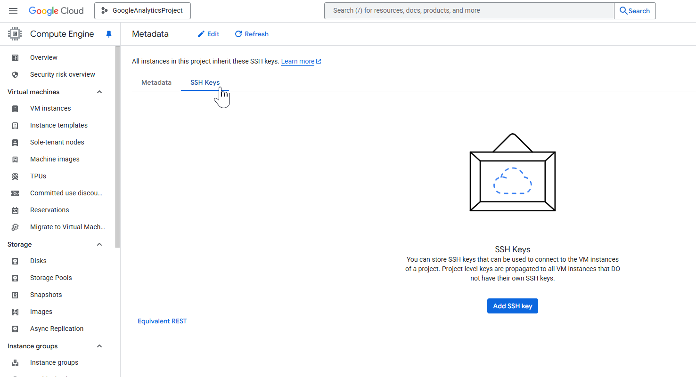Switch to the Metadata tab

(156, 82)
